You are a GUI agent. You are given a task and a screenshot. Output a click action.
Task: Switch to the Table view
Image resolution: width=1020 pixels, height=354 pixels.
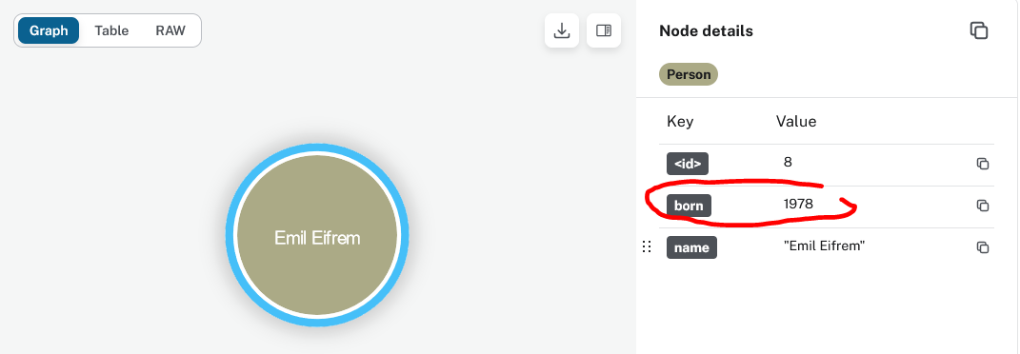pyautogui.click(x=111, y=30)
